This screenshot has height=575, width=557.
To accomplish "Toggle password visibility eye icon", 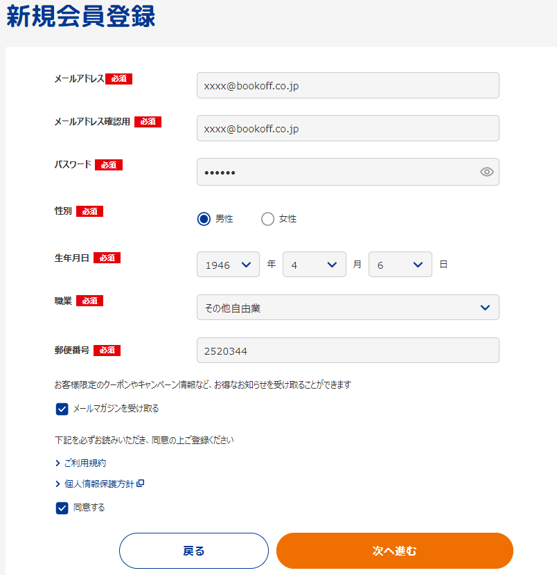I will click(x=487, y=172).
